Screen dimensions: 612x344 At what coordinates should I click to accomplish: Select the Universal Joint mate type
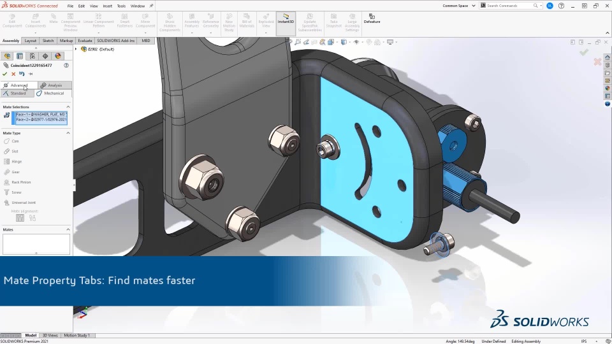pos(20,203)
